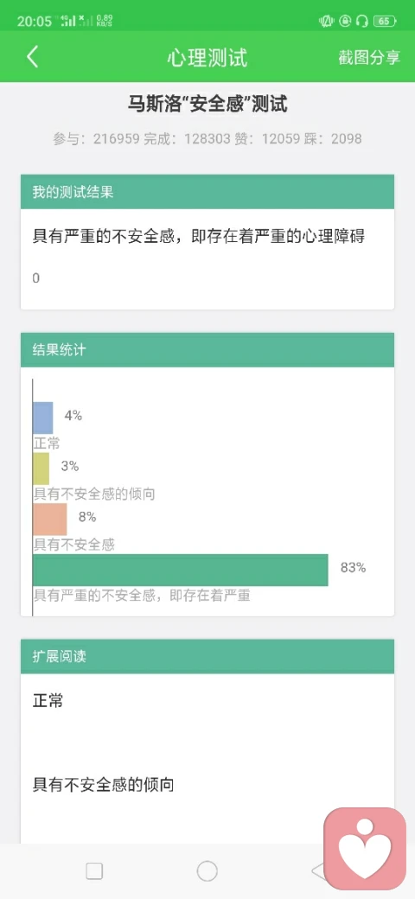The width and height of the screenshot is (415, 899).
Task: Tap the vibrate mode status icon
Action: point(326,22)
